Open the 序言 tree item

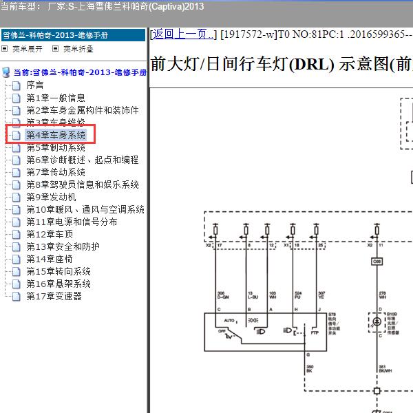pos(35,85)
